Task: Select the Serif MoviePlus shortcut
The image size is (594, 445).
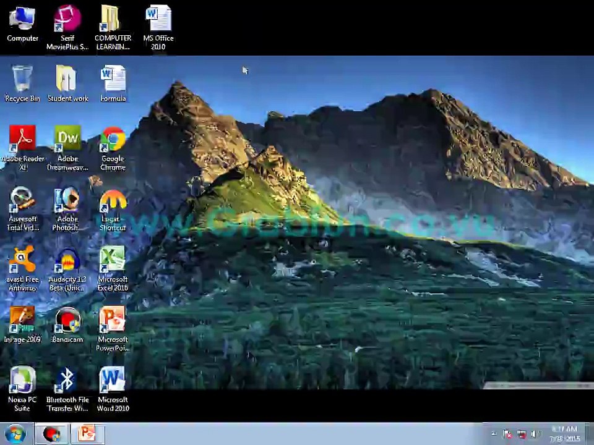Action: 67,27
